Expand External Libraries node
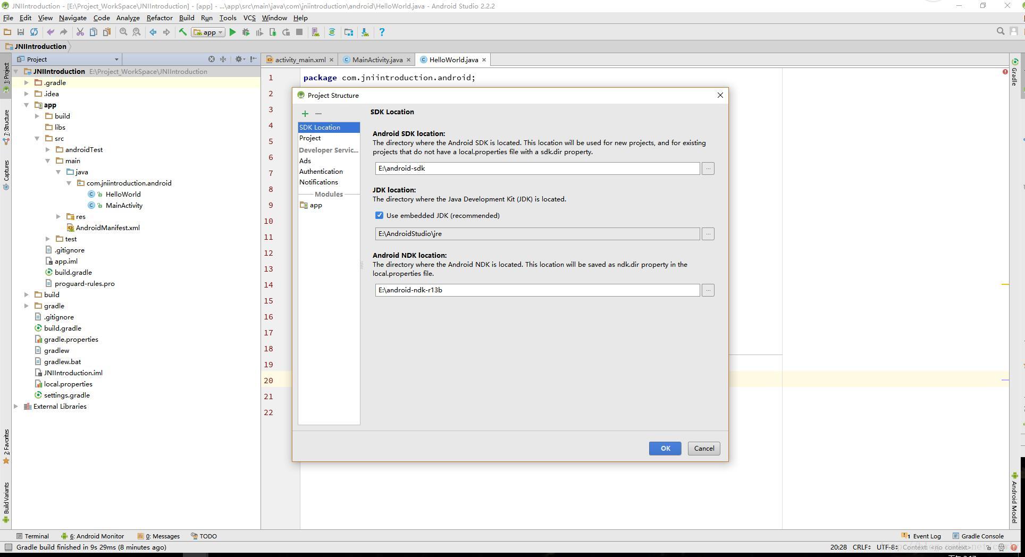1025x557 pixels. click(x=16, y=407)
